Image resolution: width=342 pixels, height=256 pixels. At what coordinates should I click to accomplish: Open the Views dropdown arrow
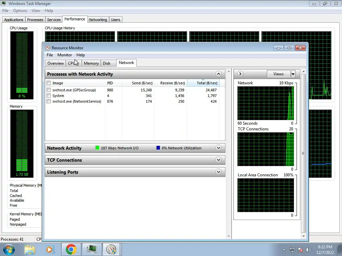293,74
